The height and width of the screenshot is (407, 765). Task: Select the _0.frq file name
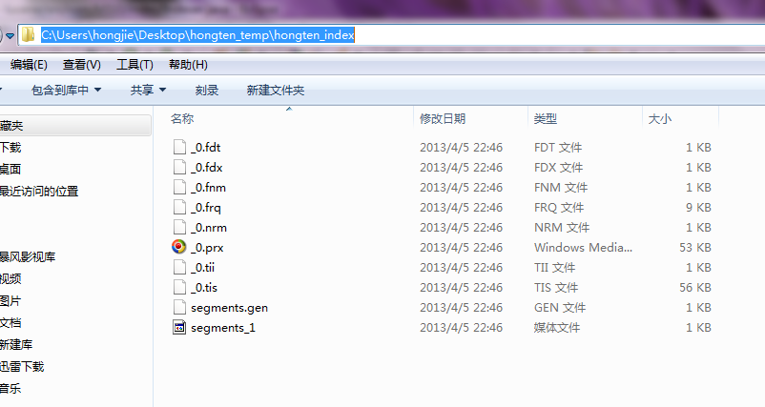click(206, 208)
